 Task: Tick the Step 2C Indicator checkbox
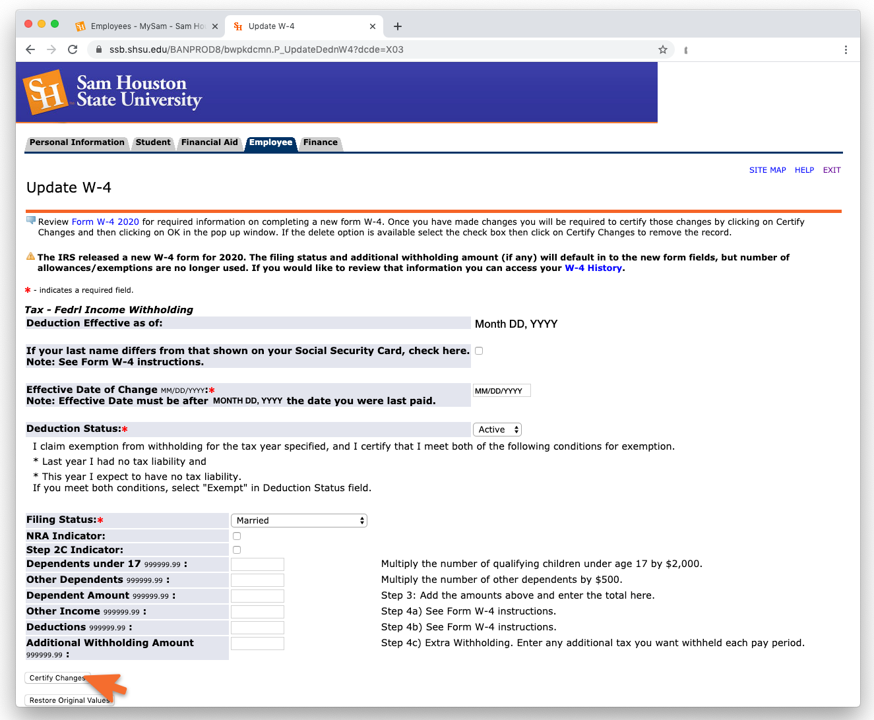237,550
